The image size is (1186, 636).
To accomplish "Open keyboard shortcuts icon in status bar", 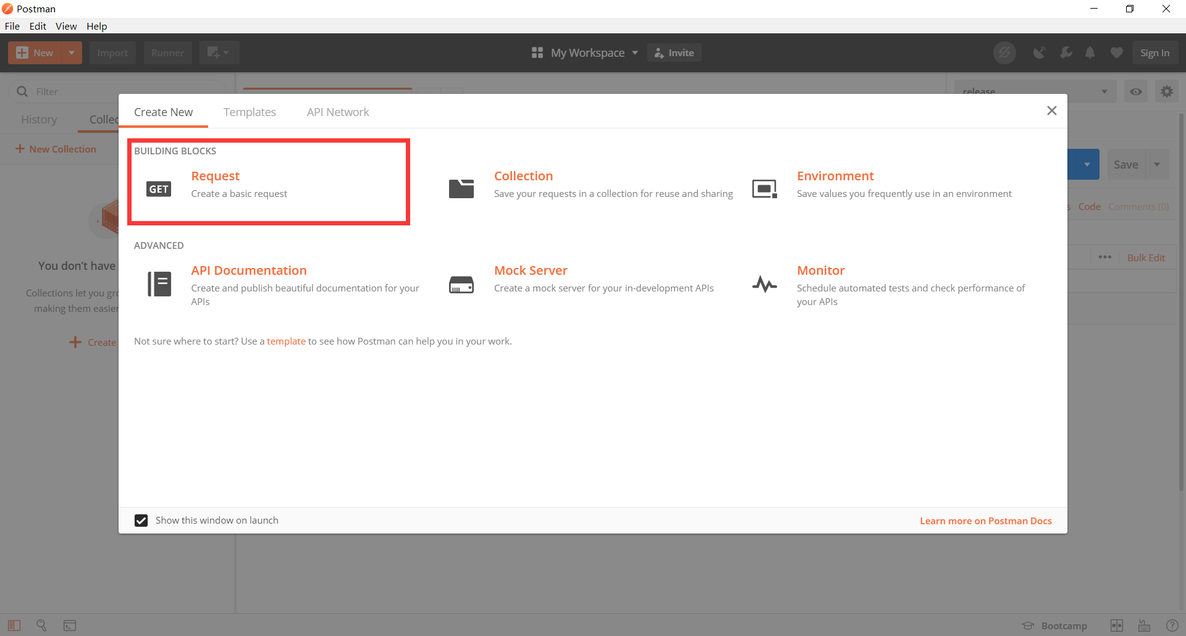I will 1145,626.
